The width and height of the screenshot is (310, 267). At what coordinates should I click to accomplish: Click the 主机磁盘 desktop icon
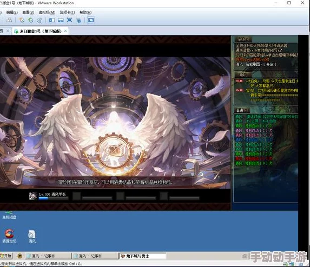(x=9, y=215)
